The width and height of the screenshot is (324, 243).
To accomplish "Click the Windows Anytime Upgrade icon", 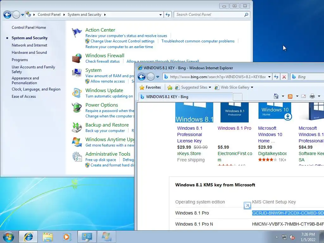I will pos(77,142).
